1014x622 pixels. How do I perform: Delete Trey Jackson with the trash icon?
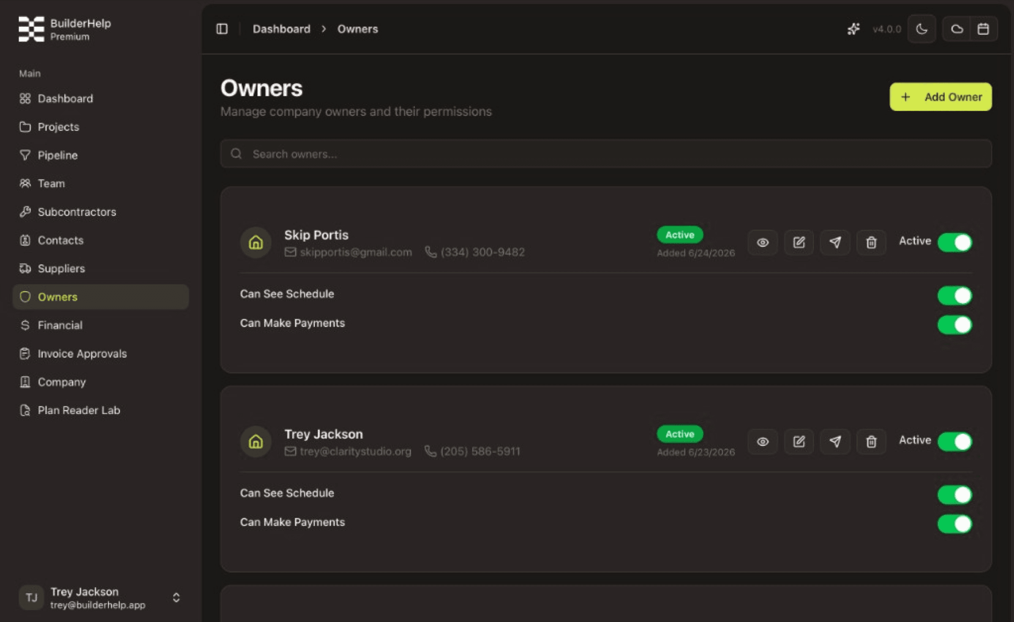click(x=871, y=442)
